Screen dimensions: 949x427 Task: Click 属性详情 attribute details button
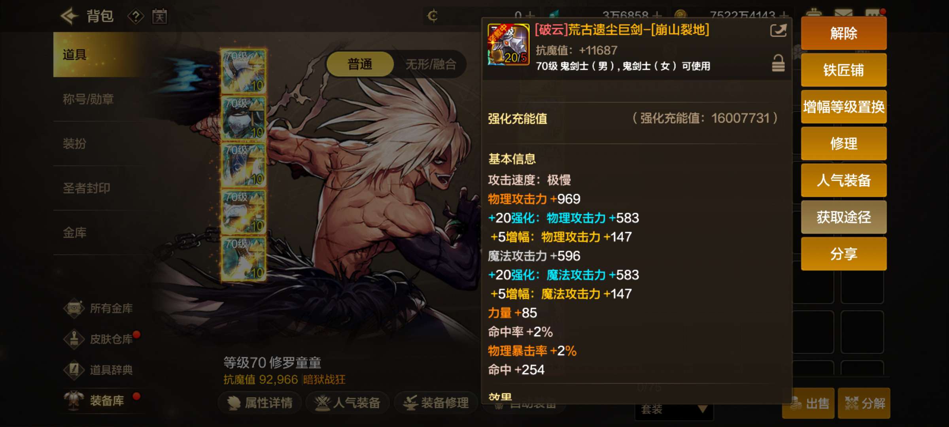pos(260,402)
